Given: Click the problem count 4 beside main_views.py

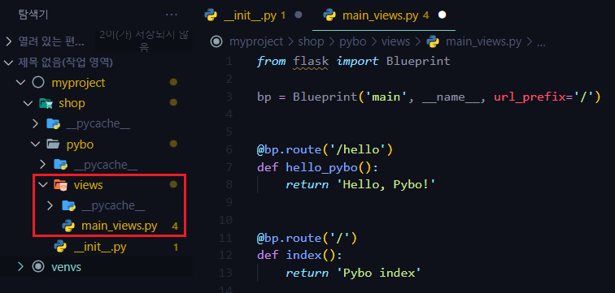Looking at the screenshot, I should coord(175,226).
